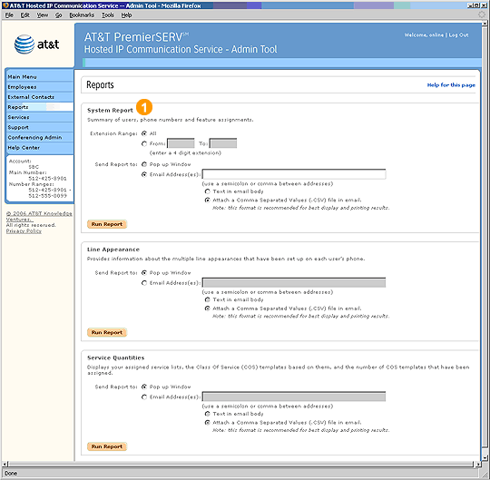
Task: Open the View menu
Action: 42,15
